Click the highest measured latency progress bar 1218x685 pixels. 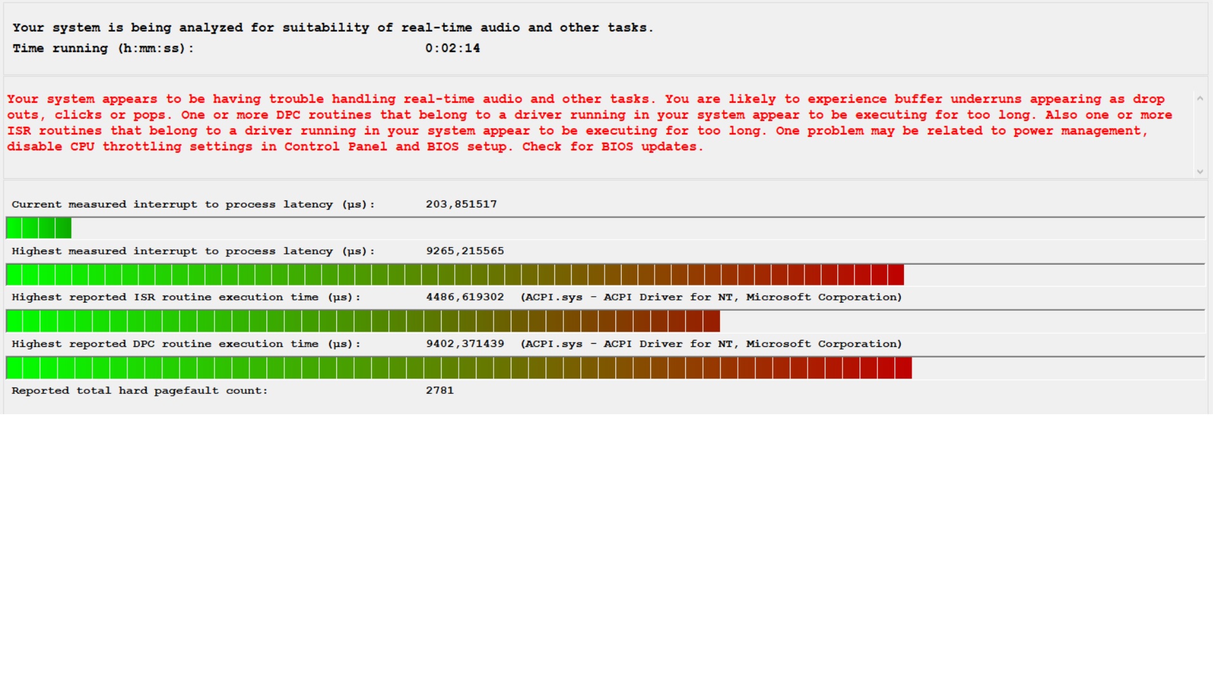coord(454,275)
